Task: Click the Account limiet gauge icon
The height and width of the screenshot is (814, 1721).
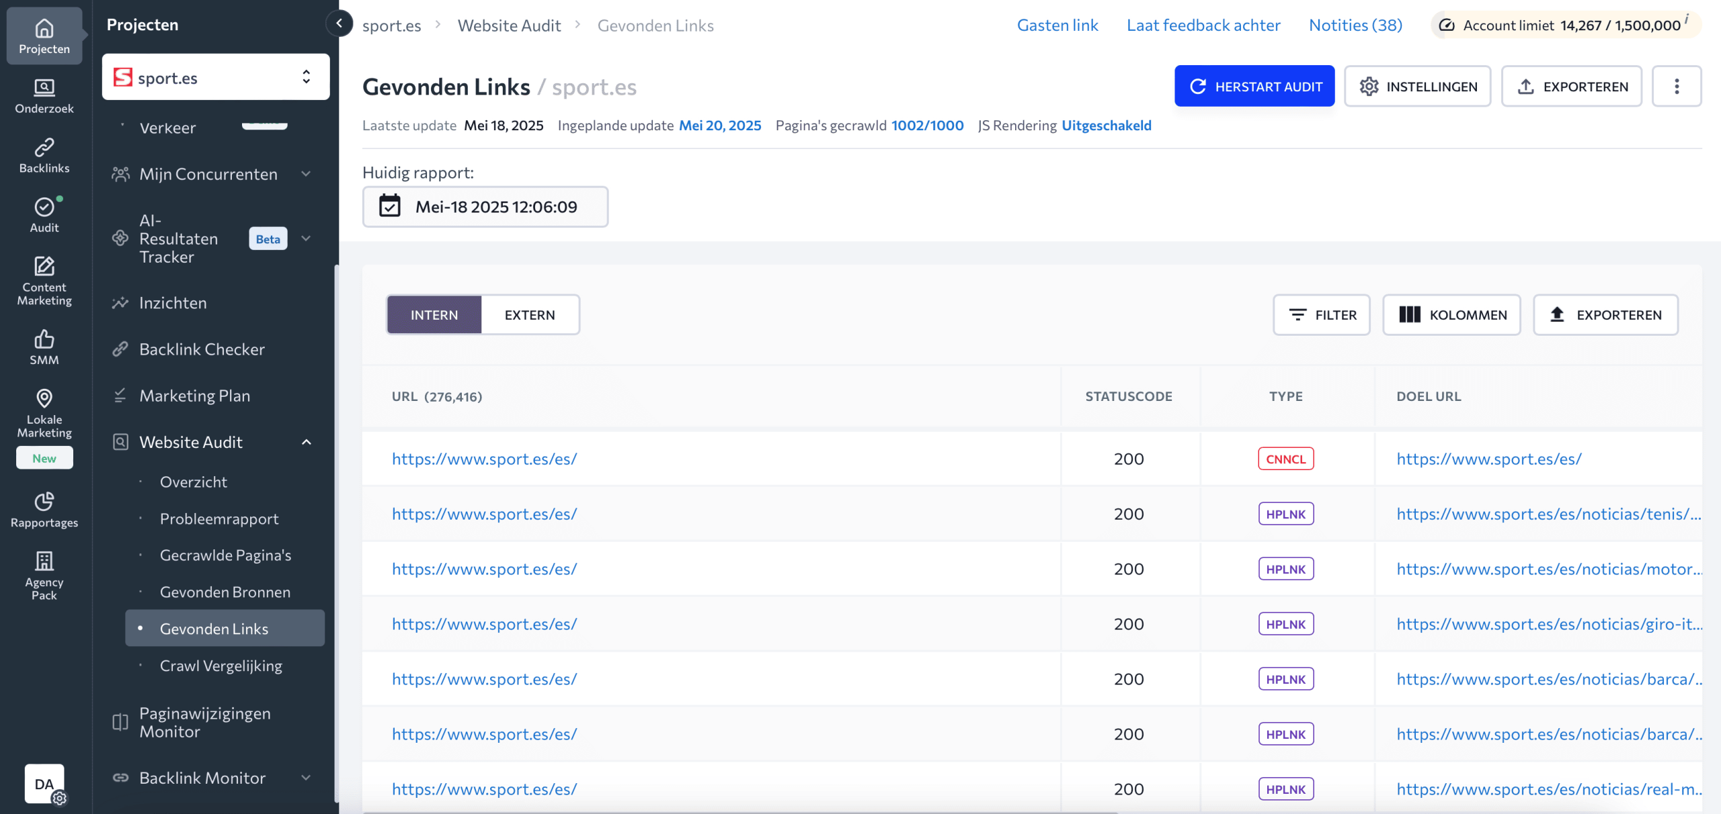Action: click(x=1447, y=26)
